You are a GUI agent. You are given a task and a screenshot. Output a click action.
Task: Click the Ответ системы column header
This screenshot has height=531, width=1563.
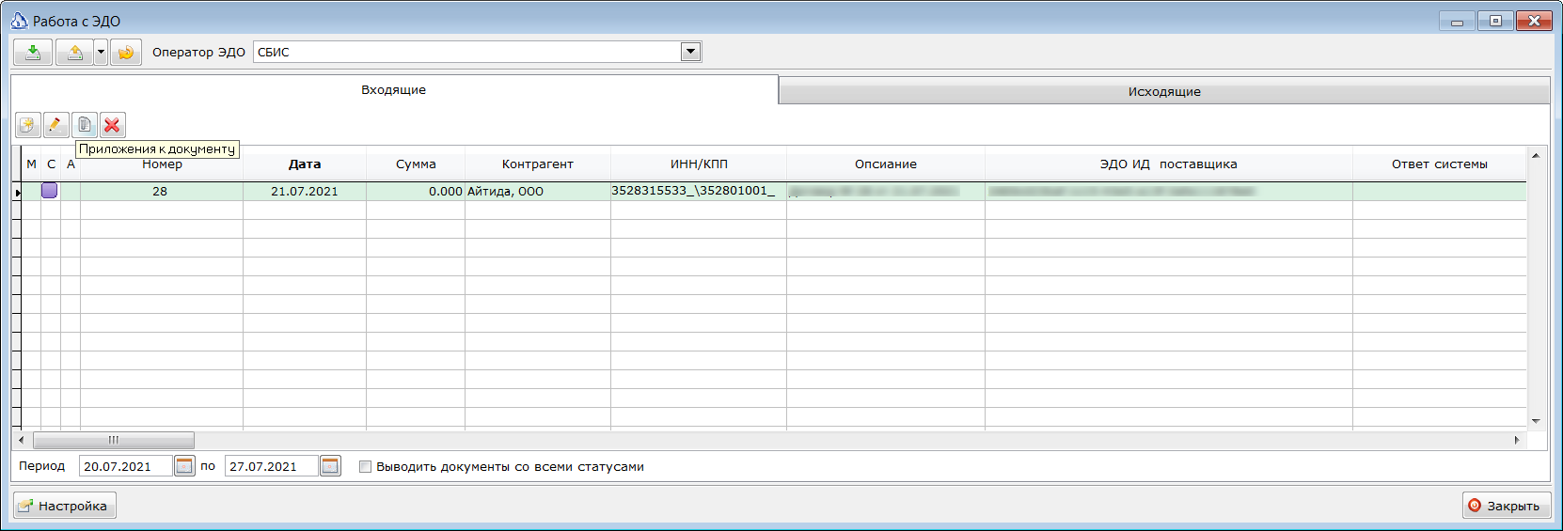coord(1440,164)
